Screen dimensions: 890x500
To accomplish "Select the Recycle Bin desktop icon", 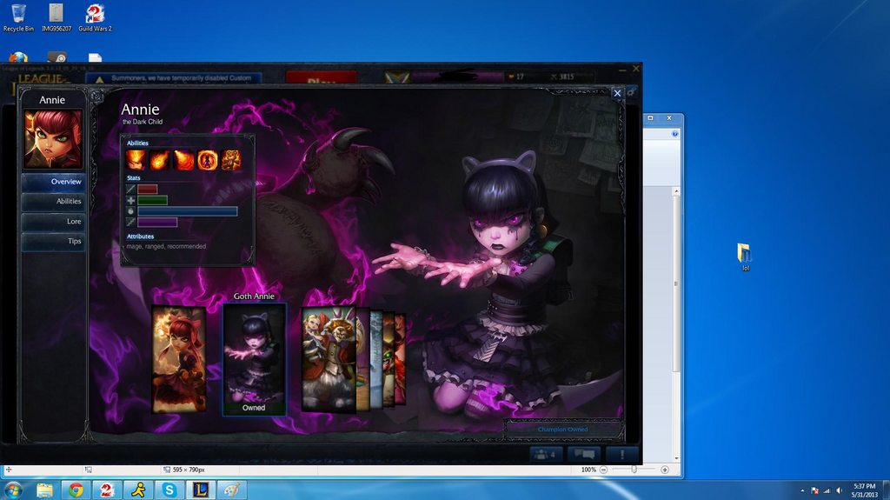I will (x=18, y=17).
